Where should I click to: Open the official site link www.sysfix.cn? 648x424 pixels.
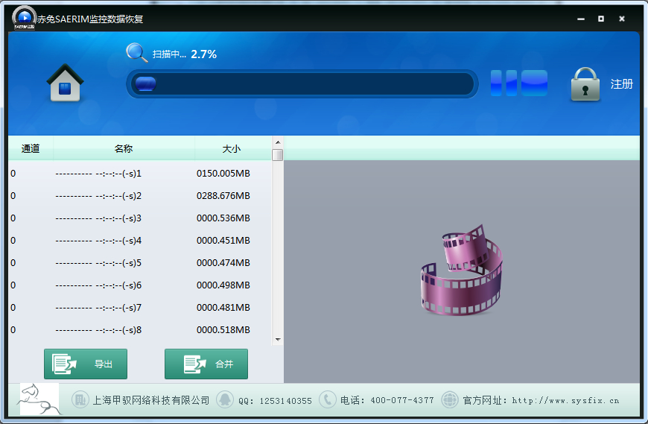point(565,400)
